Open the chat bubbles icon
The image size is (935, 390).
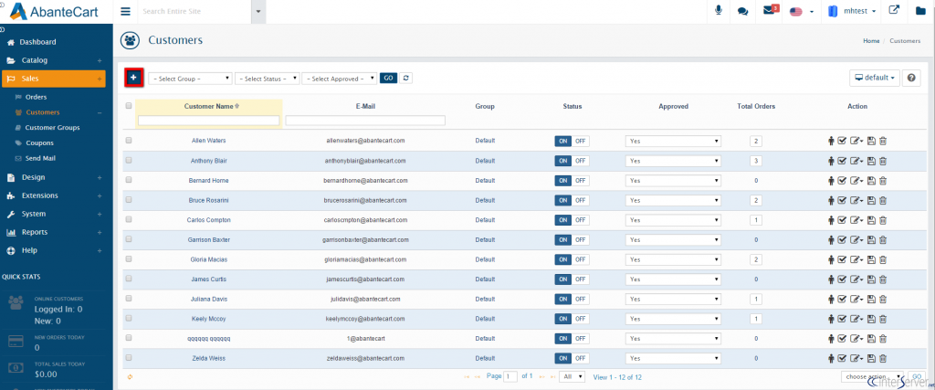pos(742,11)
